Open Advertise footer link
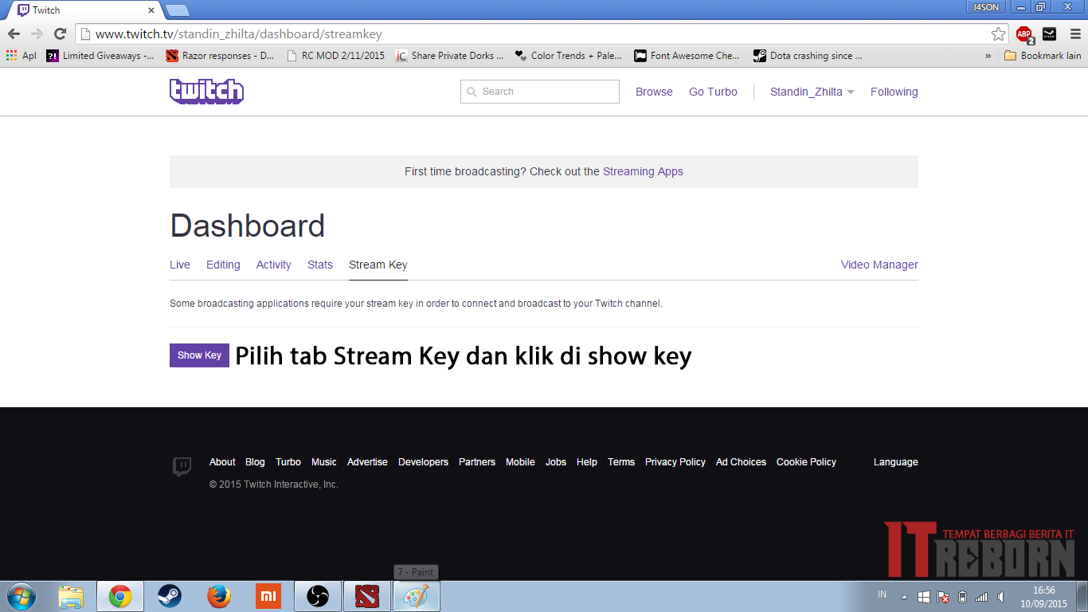The height and width of the screenshot is (612, 1088). 367,462
